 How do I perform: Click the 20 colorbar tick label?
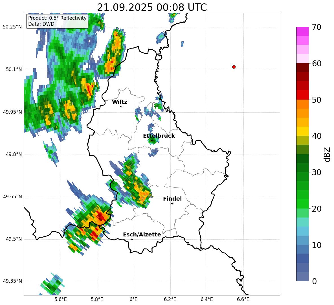tap(317, 209)
